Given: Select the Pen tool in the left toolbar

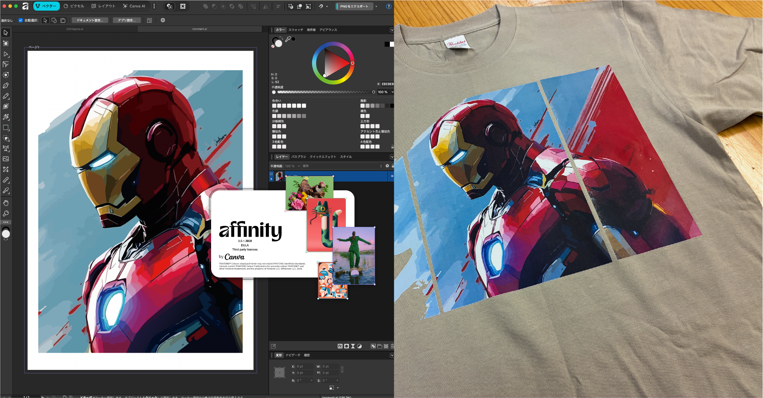Looking at the screenshot, I should 6,86.
